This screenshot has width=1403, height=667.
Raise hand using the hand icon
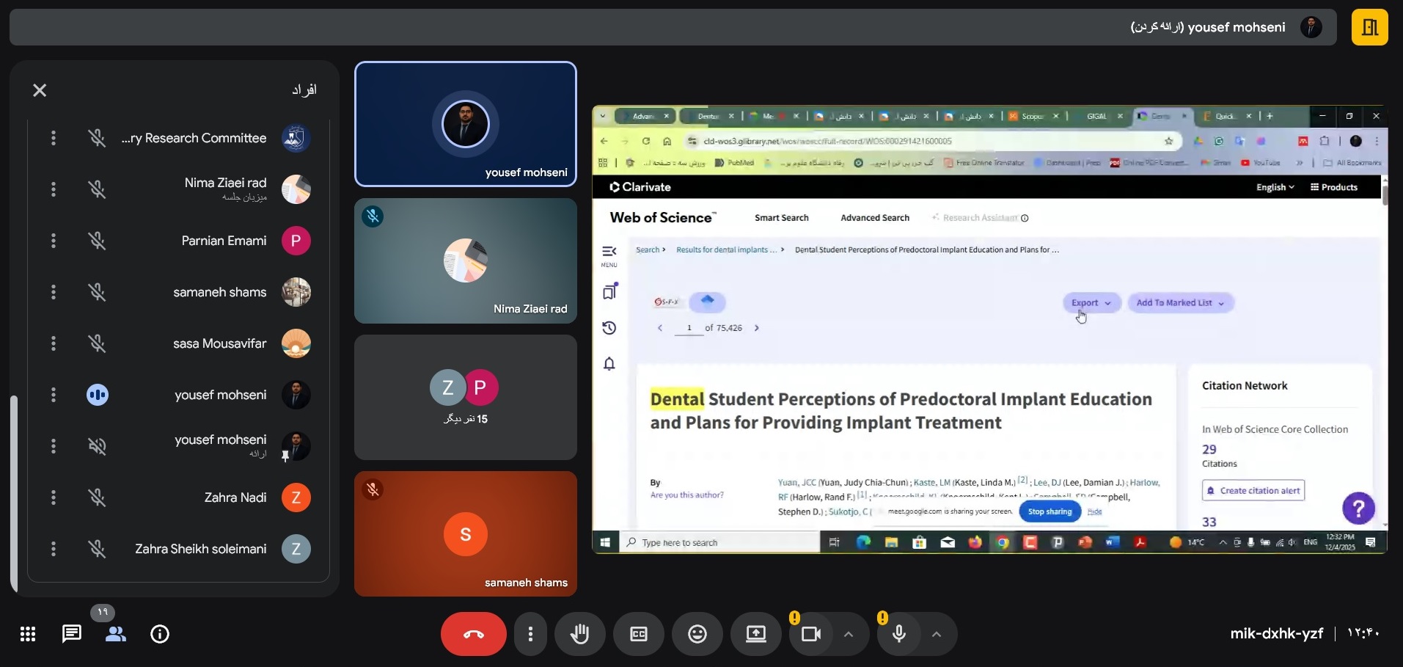[x=579, y=634]
